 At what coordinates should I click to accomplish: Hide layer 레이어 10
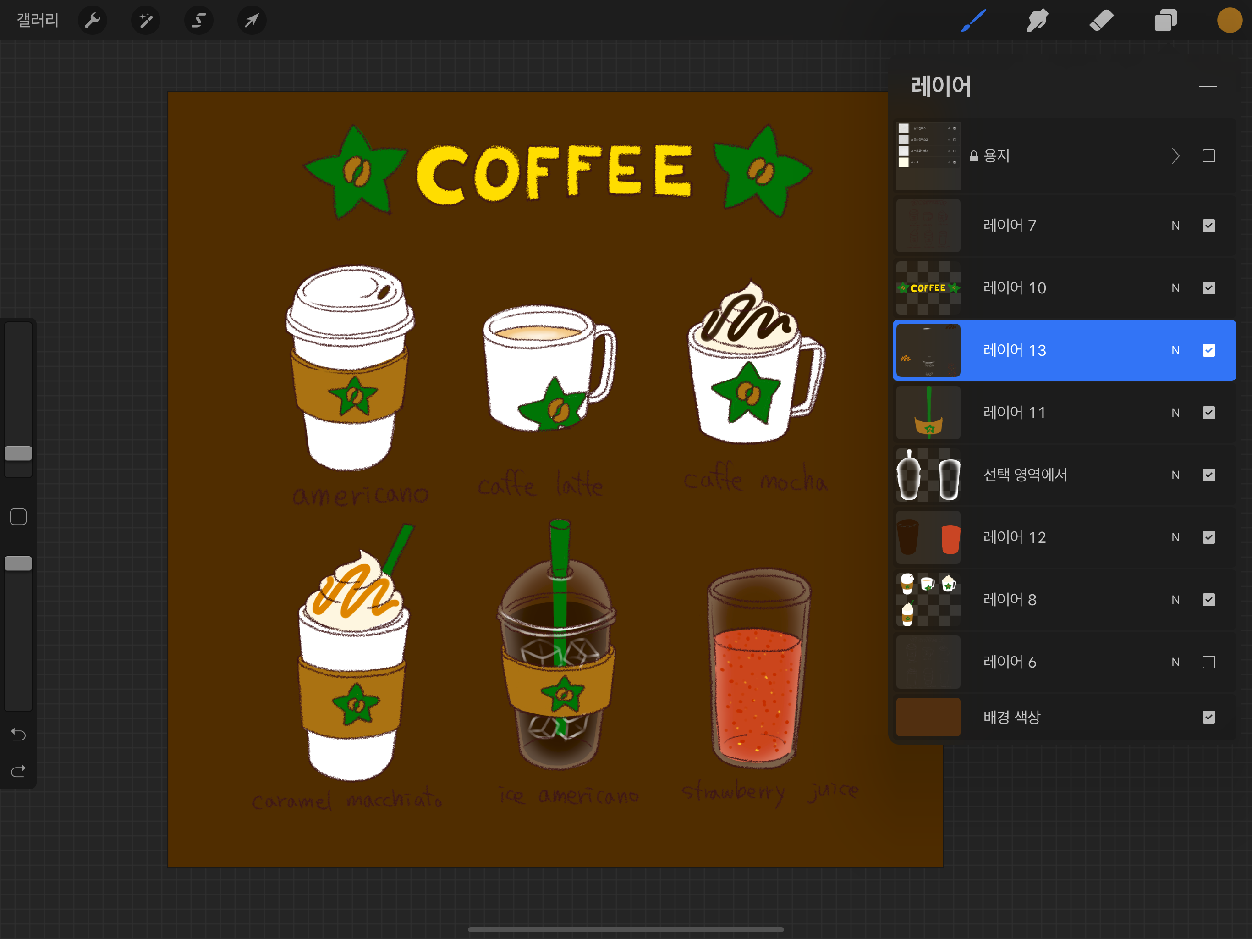pyautogui.click(x=1208, y=287)
